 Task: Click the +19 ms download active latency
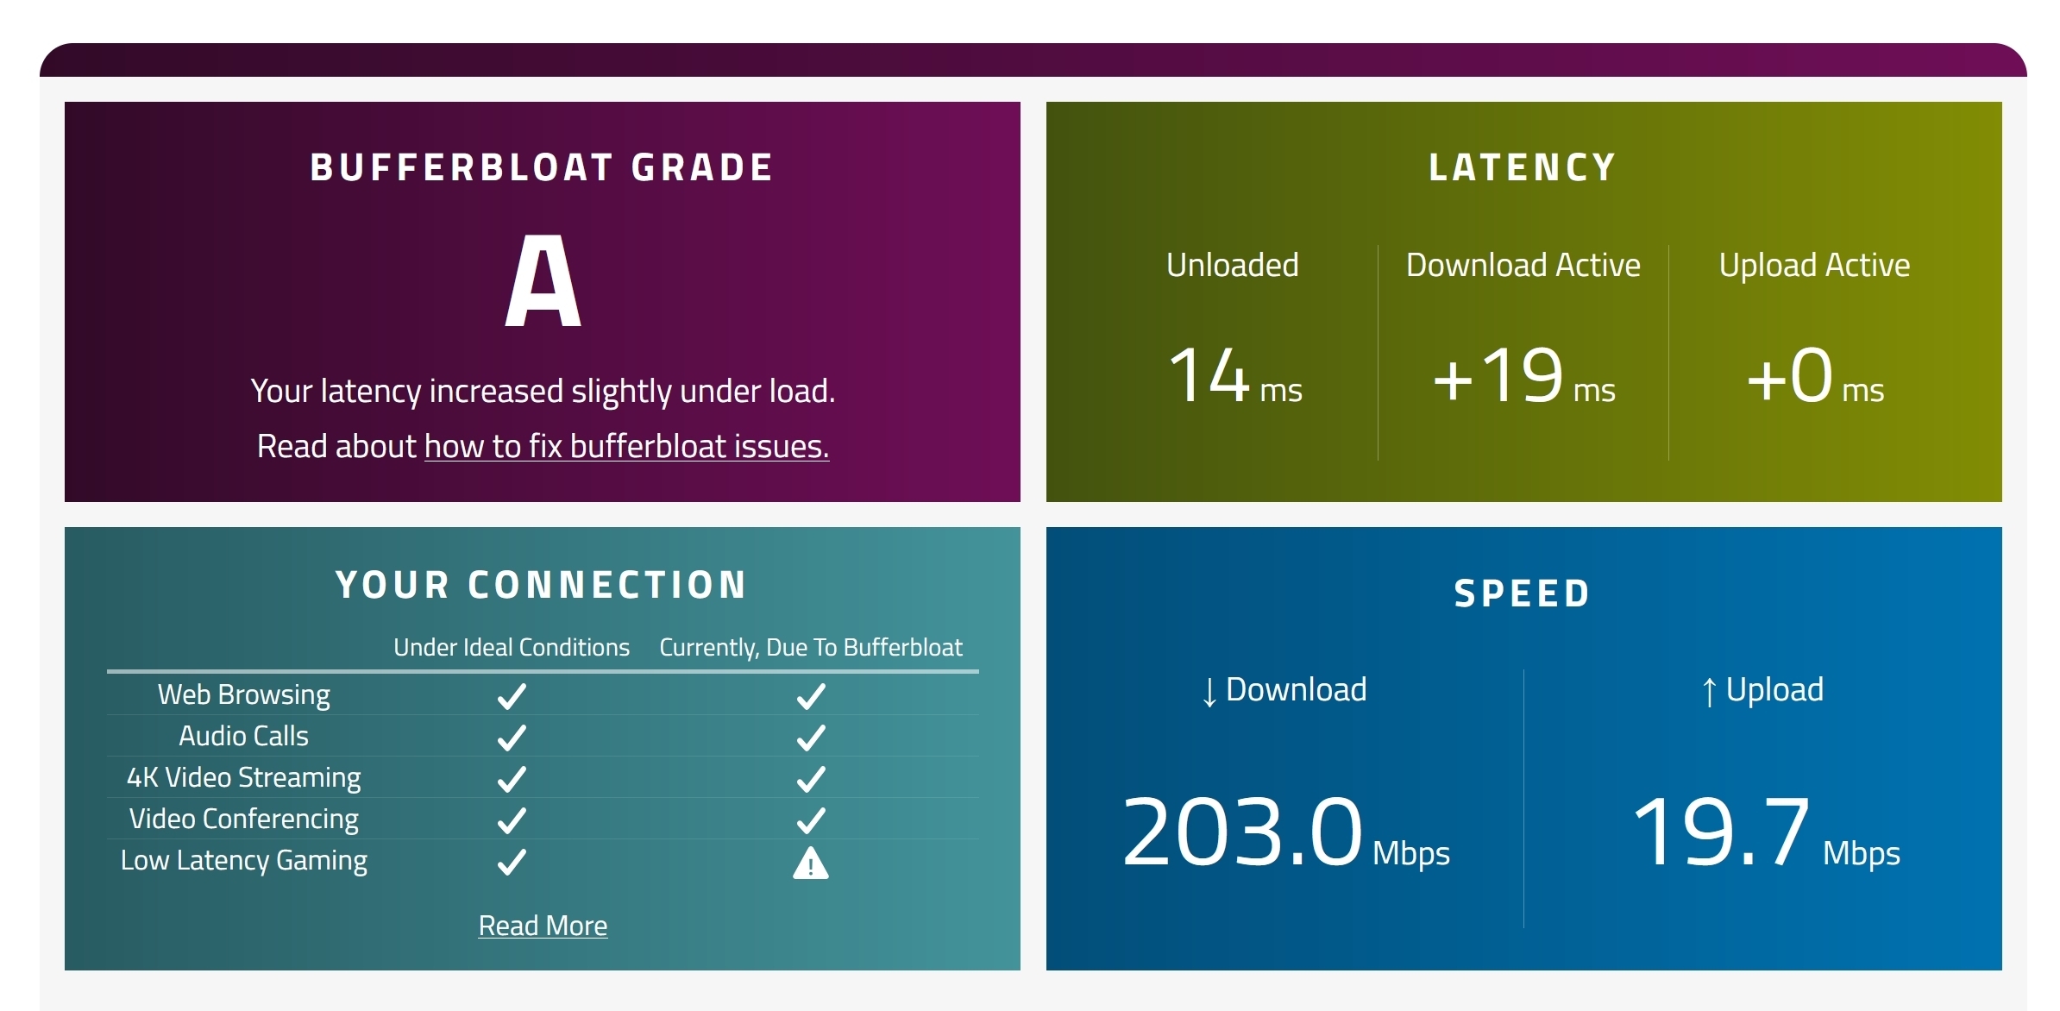click(x=1523, y=376)
